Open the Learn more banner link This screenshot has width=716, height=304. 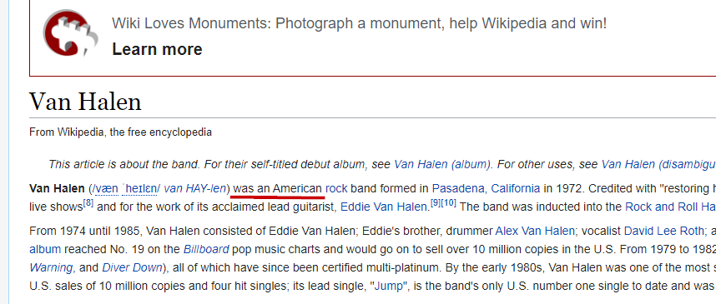pos(157,49)
